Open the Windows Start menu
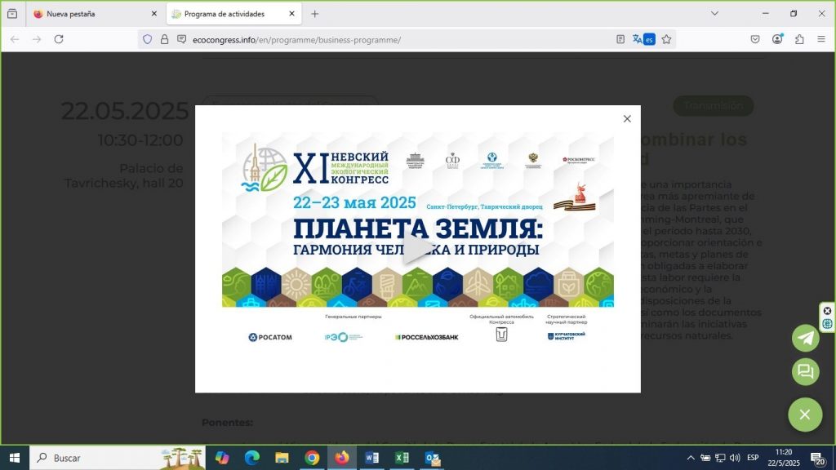This screenshot has width=836, height=470. click(15, 458)
